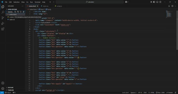Switch to the script.js editor tab
Image resolution: width=178 pixels, height=94 pixels.
click(x=59, y=6)
